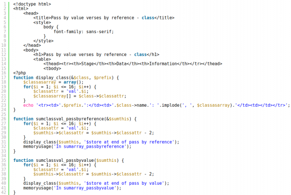The height and width of the screenshot is (195, 291).
Task: Click the tbody tag on line 15
Action: coord(52,68)
